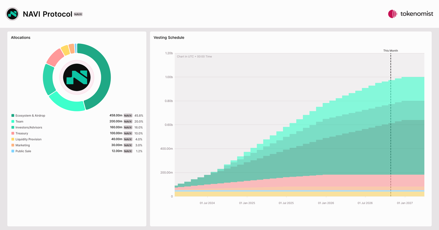The image size is (439, 230).
Task: Click the '01 Jan 2027' axis label
Action: (405, 203)
